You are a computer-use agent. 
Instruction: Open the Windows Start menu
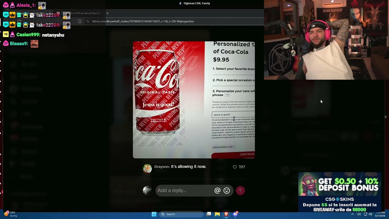coord(154,214)
